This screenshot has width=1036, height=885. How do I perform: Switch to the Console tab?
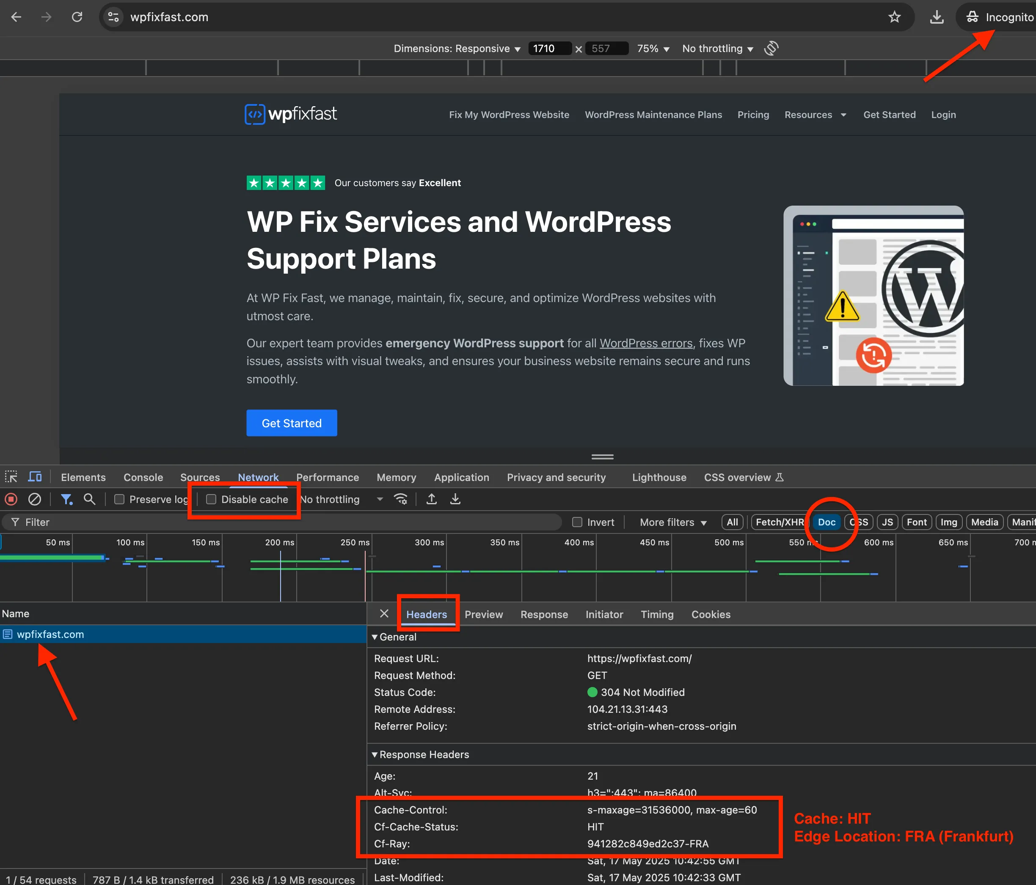coord(143,477)
